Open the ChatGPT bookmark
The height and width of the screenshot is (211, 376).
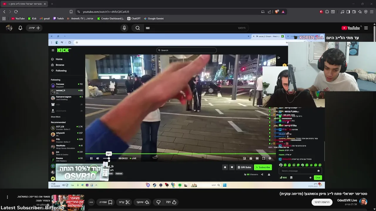pos(134,18)
